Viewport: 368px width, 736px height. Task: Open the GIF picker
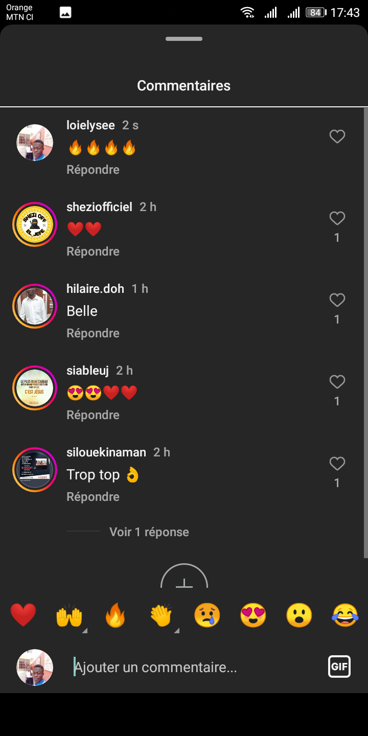pos(339,666)
